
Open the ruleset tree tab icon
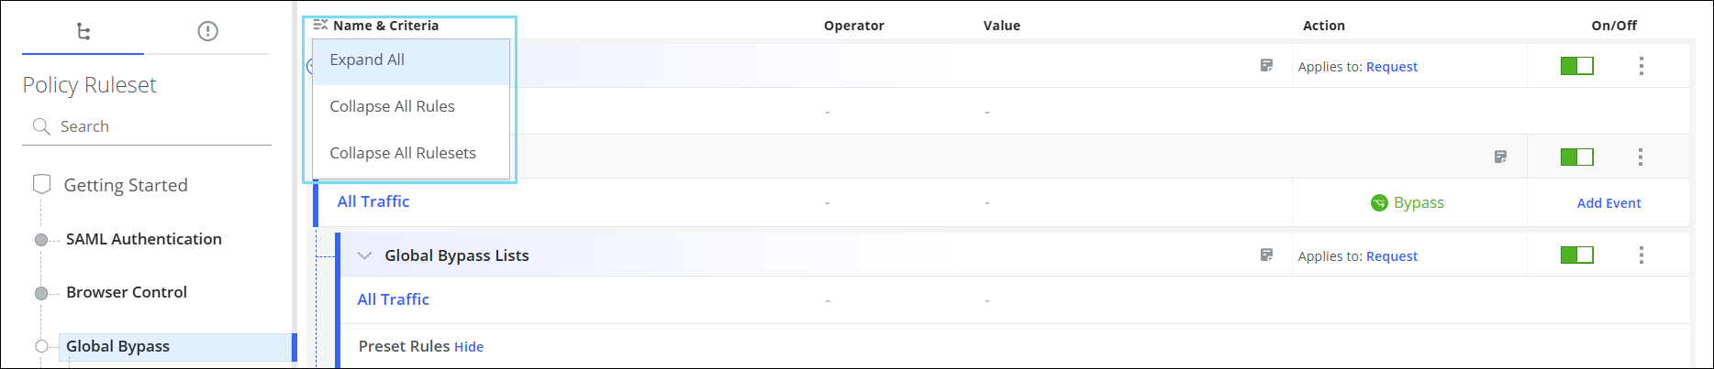[83, 32]
